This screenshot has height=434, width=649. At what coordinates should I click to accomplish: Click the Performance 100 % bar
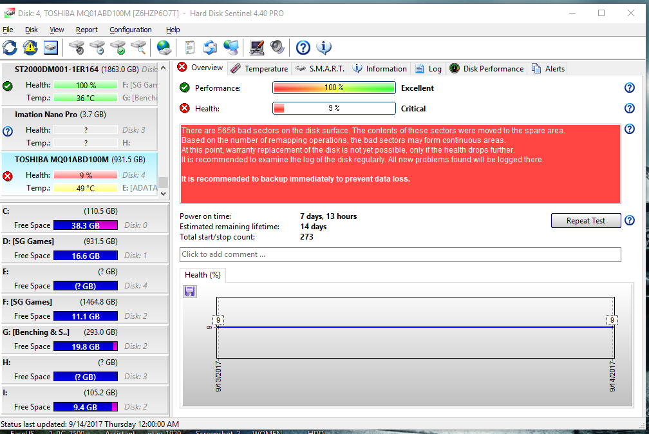tap(334, 88)
